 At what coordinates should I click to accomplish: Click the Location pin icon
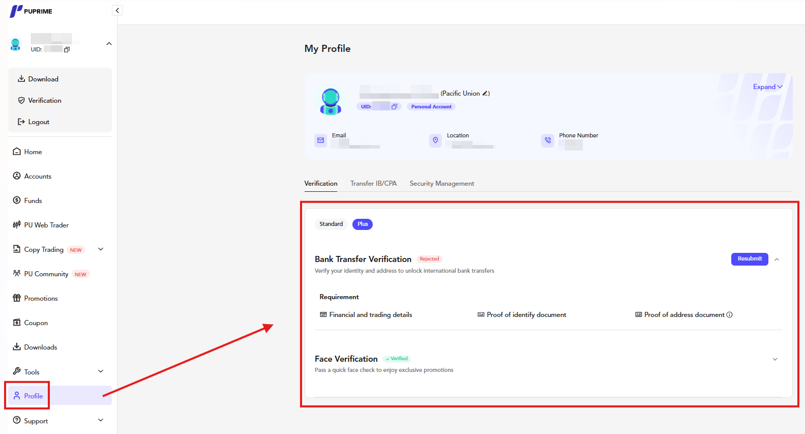(435, 140)
